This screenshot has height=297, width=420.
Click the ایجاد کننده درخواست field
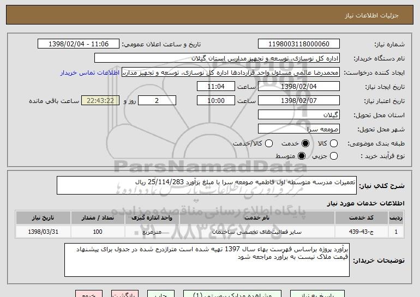(231, 72)
